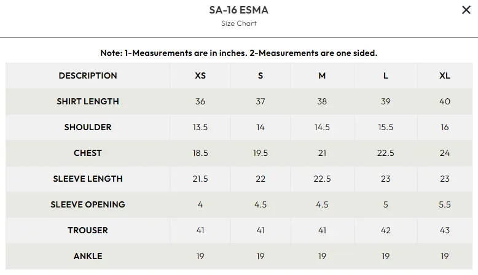Image resolution: width=478 pixels, height=275 pixels.
Task: Select the S size column header
Action: 261,76
